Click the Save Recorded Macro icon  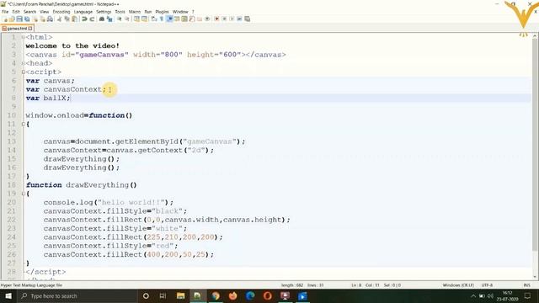pos(247,19)
